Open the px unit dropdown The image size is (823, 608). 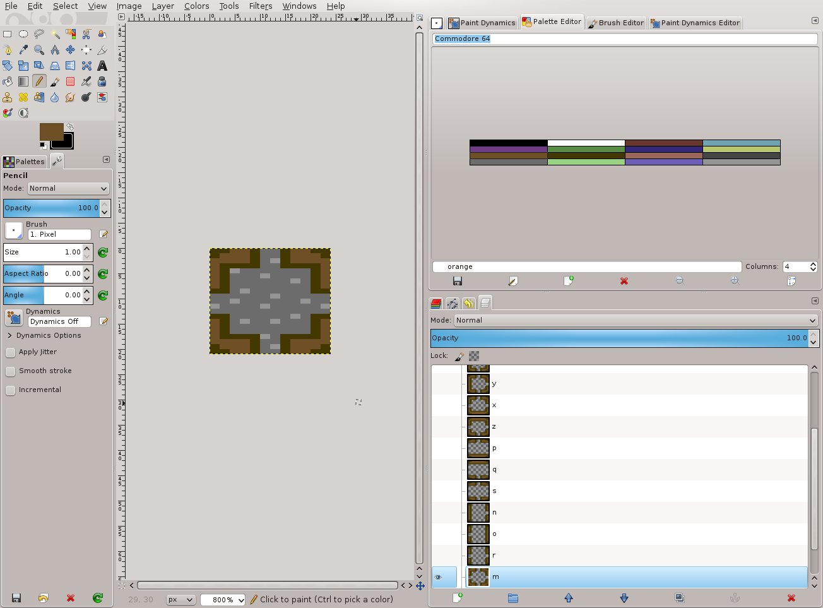(x=181, y=600)
